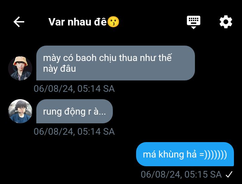Open chat settings via gear icon
This screenshot has height=184, width=242.
click(x=226, y=22)
